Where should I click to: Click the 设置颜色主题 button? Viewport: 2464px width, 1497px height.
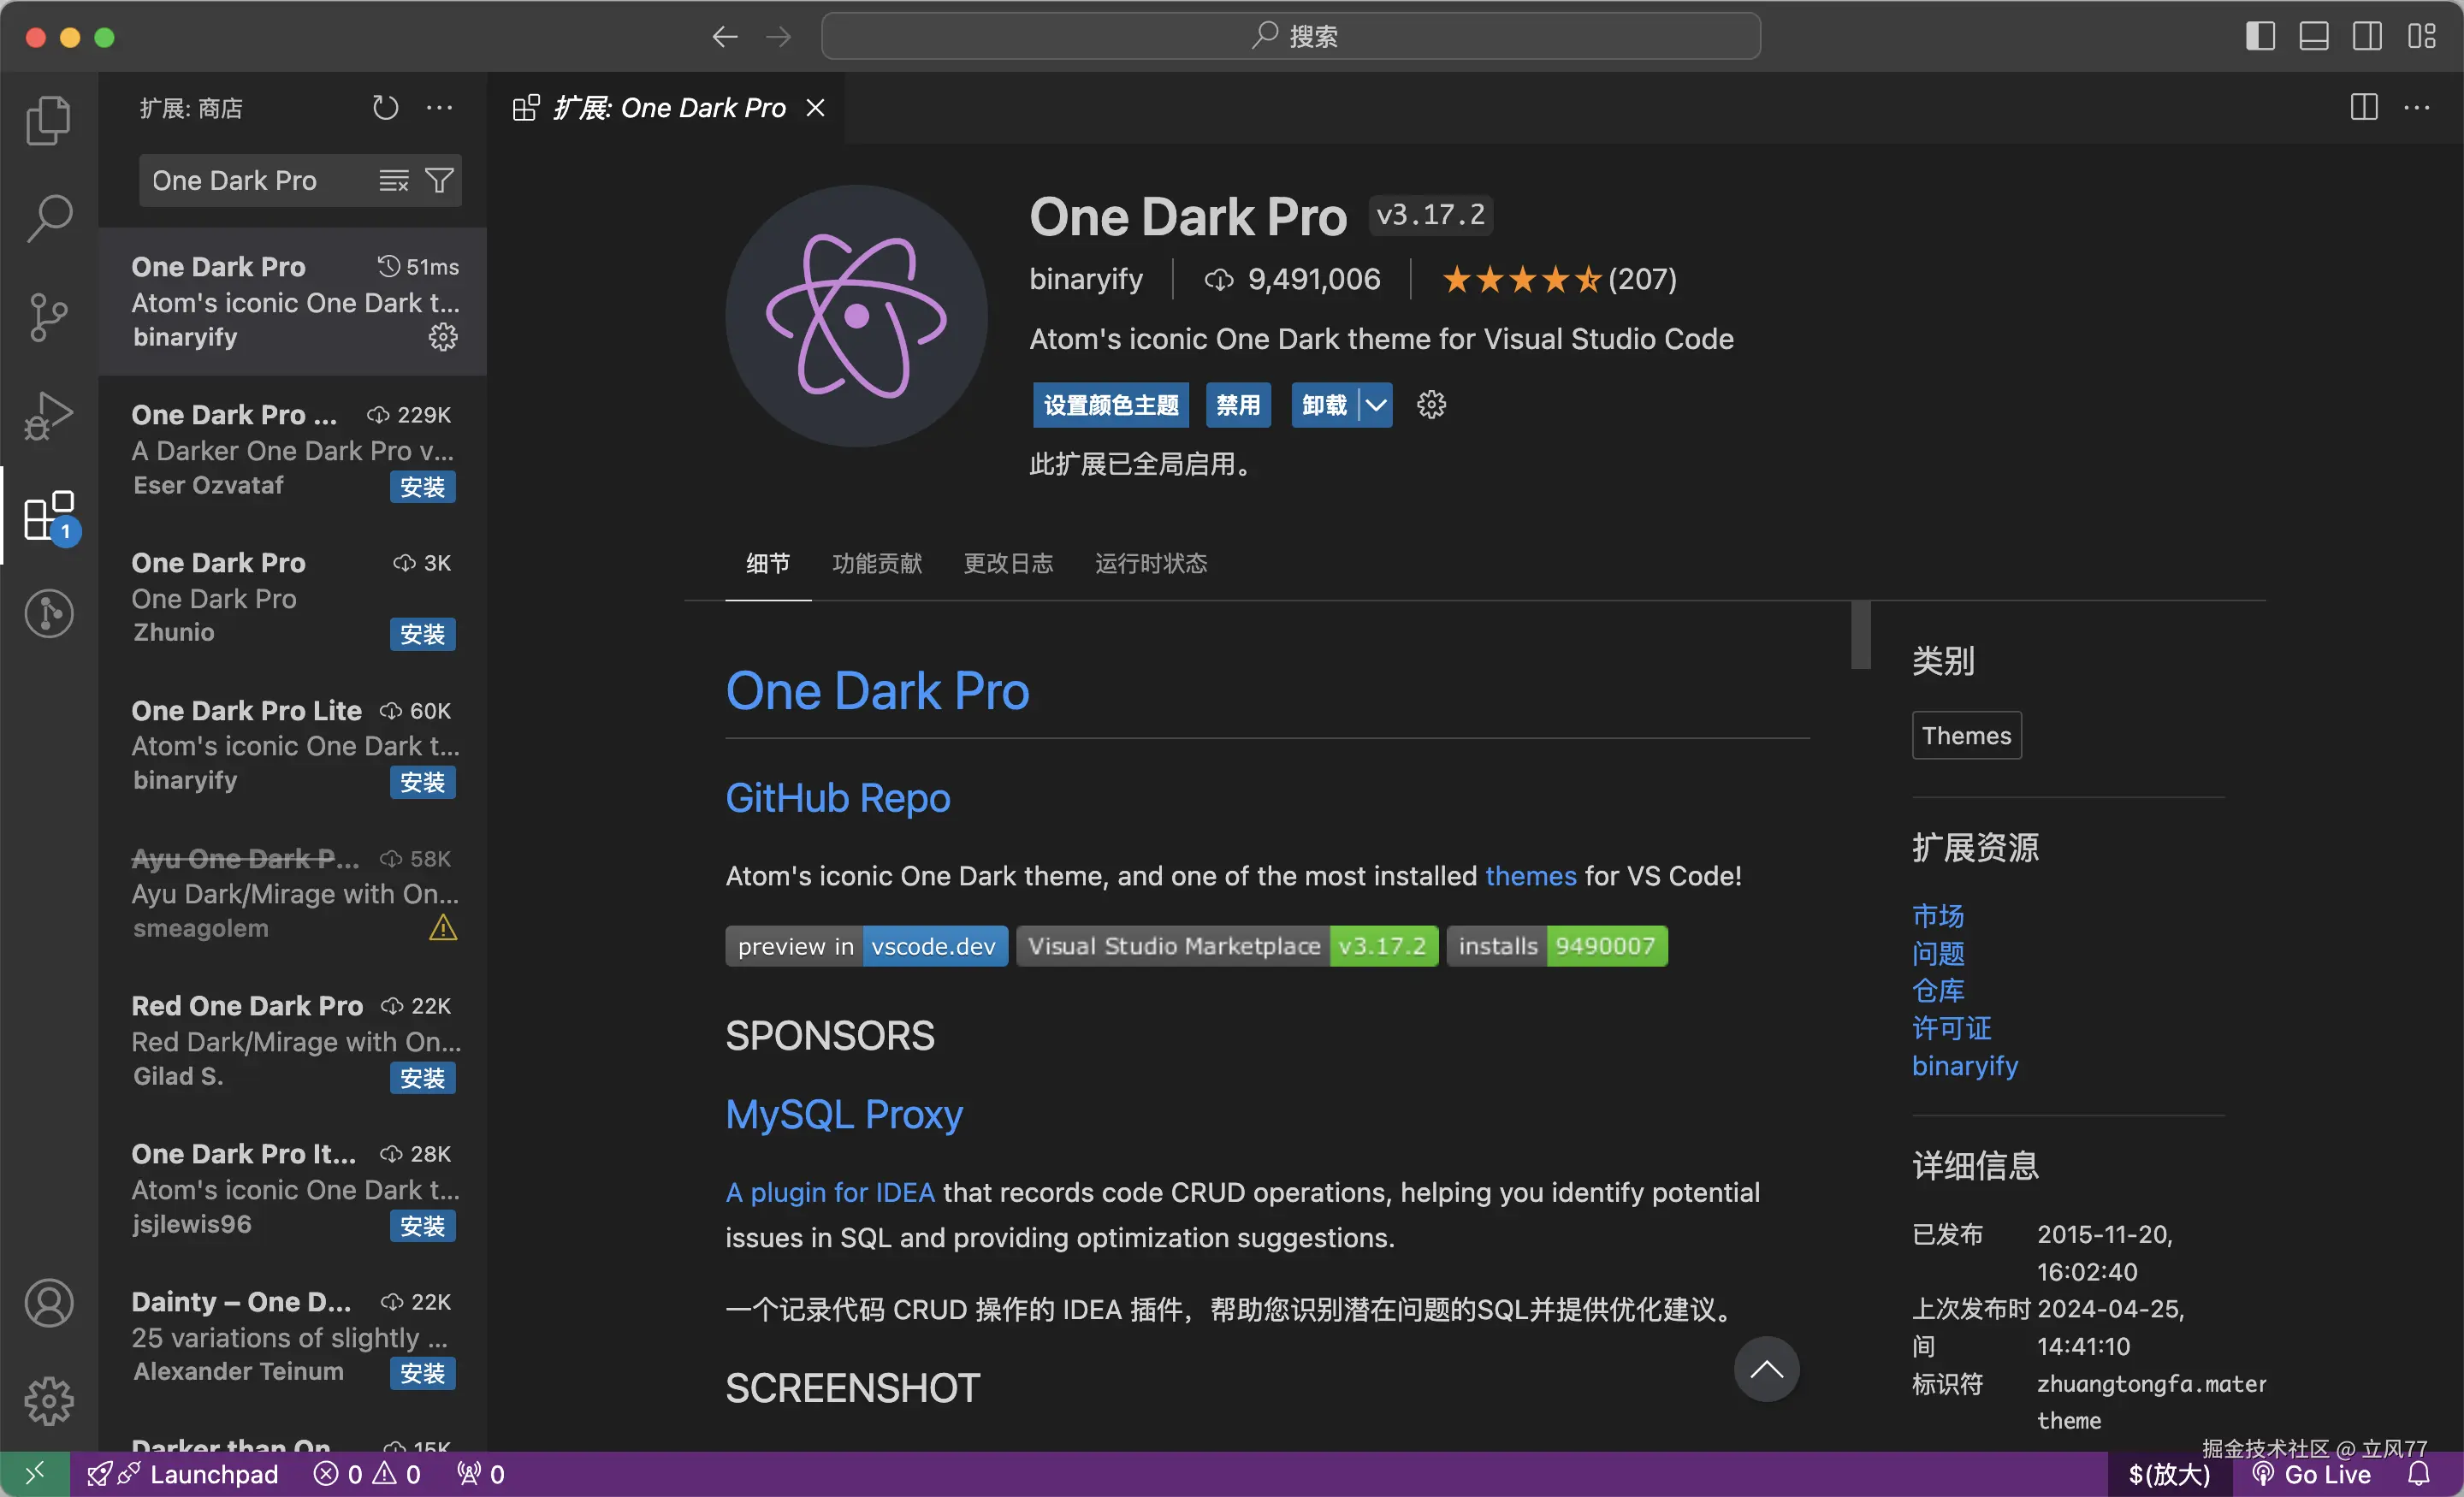pyautogui.click(x=1110, y=405)
